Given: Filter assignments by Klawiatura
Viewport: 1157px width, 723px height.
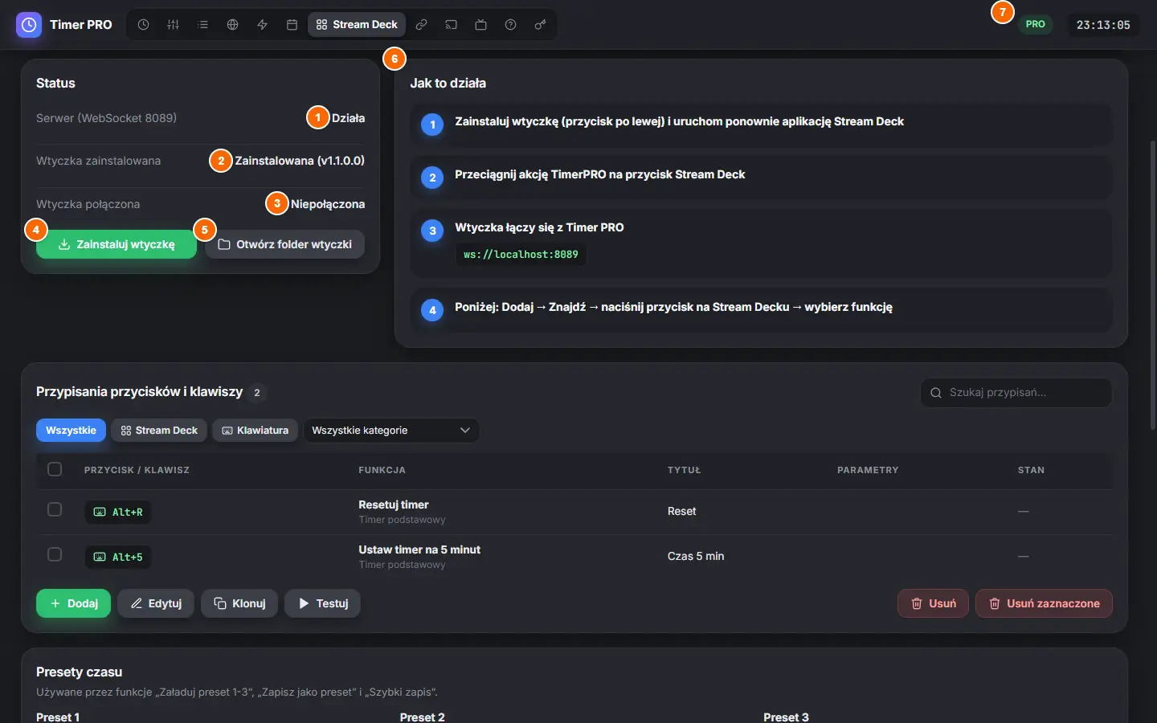Looking at the screenshot, I should (x=256, y=431).
